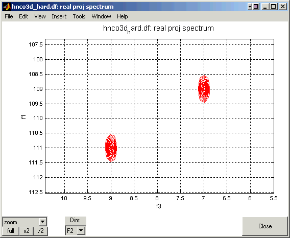The height and width of the screenshot is (238, 290).
Task: Open the Edit menu
Action: coord(23,16)
